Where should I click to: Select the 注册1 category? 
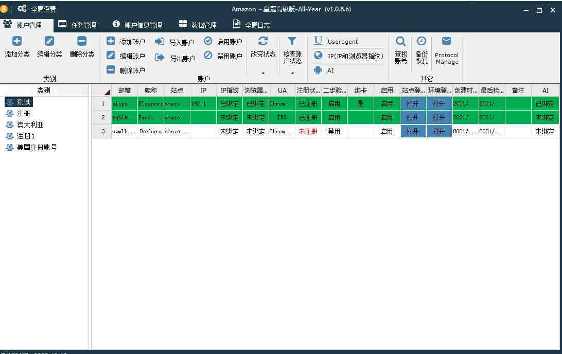pyautogui.click(x=21, y=136)
